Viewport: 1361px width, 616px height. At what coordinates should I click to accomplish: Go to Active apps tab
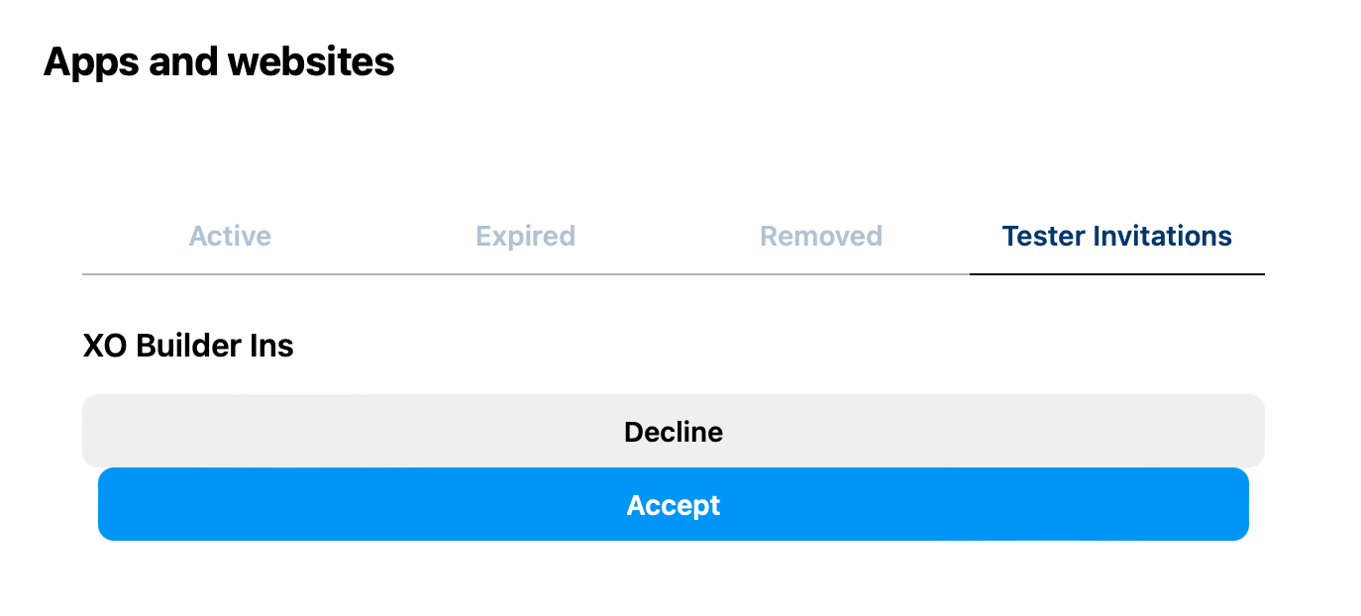coord(230,237)
